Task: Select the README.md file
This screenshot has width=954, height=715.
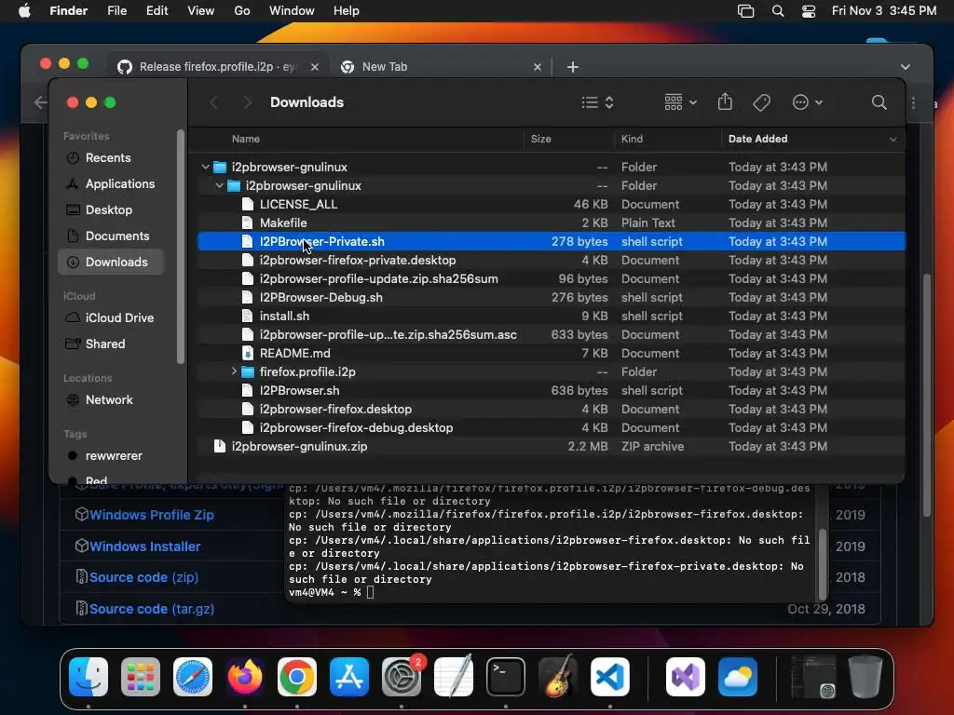Action: click(552, 353)
